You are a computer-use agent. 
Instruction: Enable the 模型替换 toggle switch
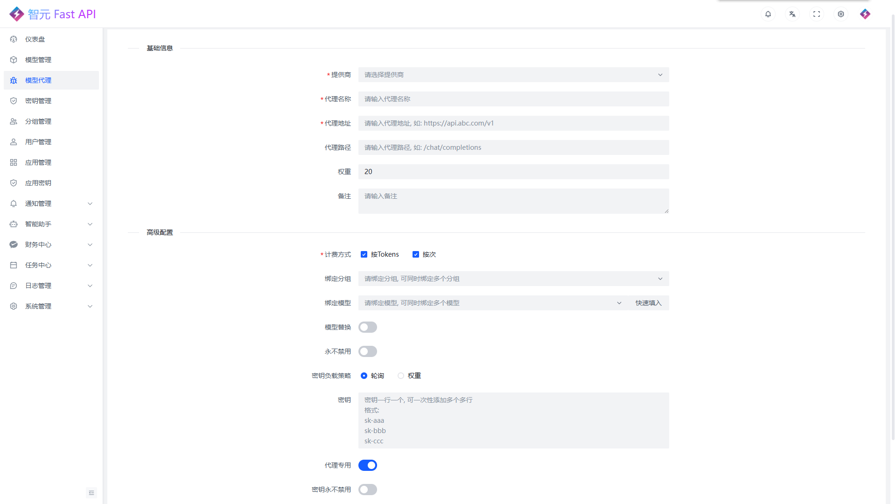pyautogui.click(x=368, y=327)
